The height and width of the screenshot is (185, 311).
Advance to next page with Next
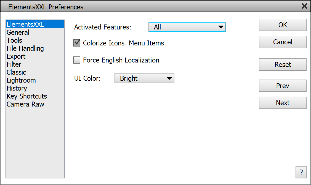[x=283, y=103]
